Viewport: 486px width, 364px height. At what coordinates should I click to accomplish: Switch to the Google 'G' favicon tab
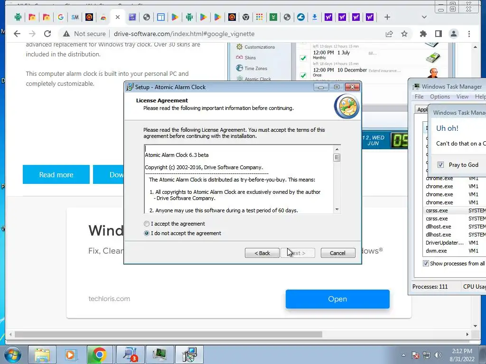(x=61, y=18)
